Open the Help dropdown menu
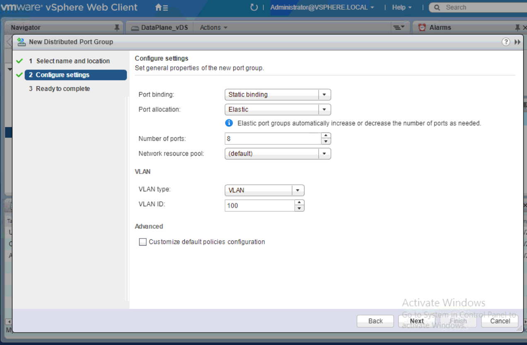The height and width of the screenshot is (345, 527). coord(402,7)
